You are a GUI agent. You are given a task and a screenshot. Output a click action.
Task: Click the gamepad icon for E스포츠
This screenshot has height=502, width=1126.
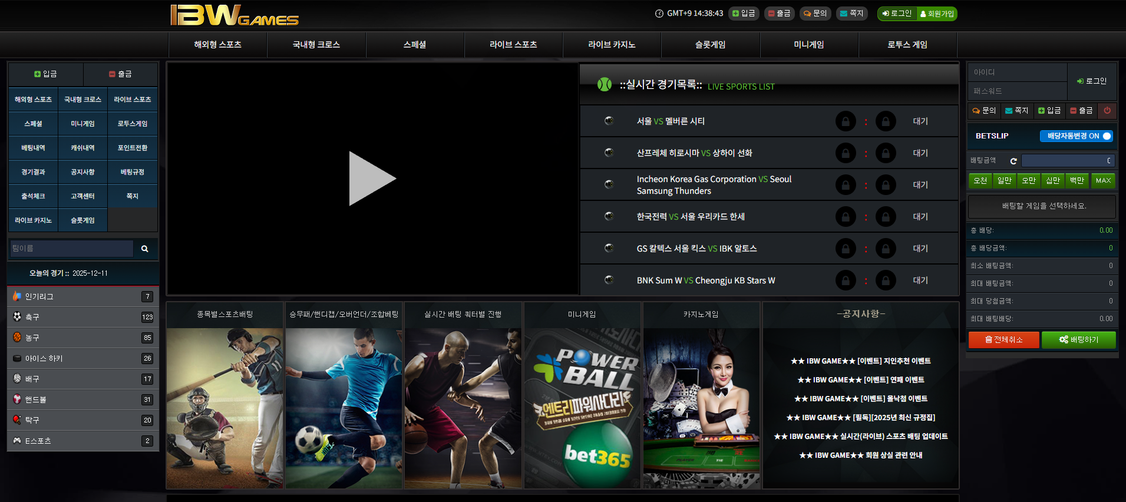[17, 441]
